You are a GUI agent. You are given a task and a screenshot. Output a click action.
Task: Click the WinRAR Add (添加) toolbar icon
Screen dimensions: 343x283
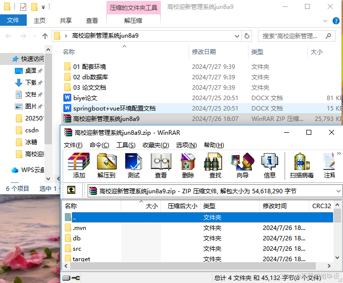[x=79, y=166]
